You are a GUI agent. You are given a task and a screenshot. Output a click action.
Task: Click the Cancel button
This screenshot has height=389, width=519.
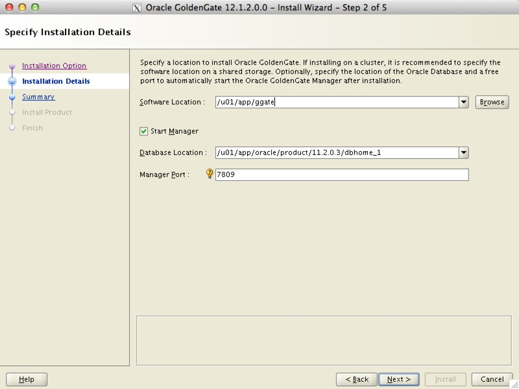pos(492,379)
